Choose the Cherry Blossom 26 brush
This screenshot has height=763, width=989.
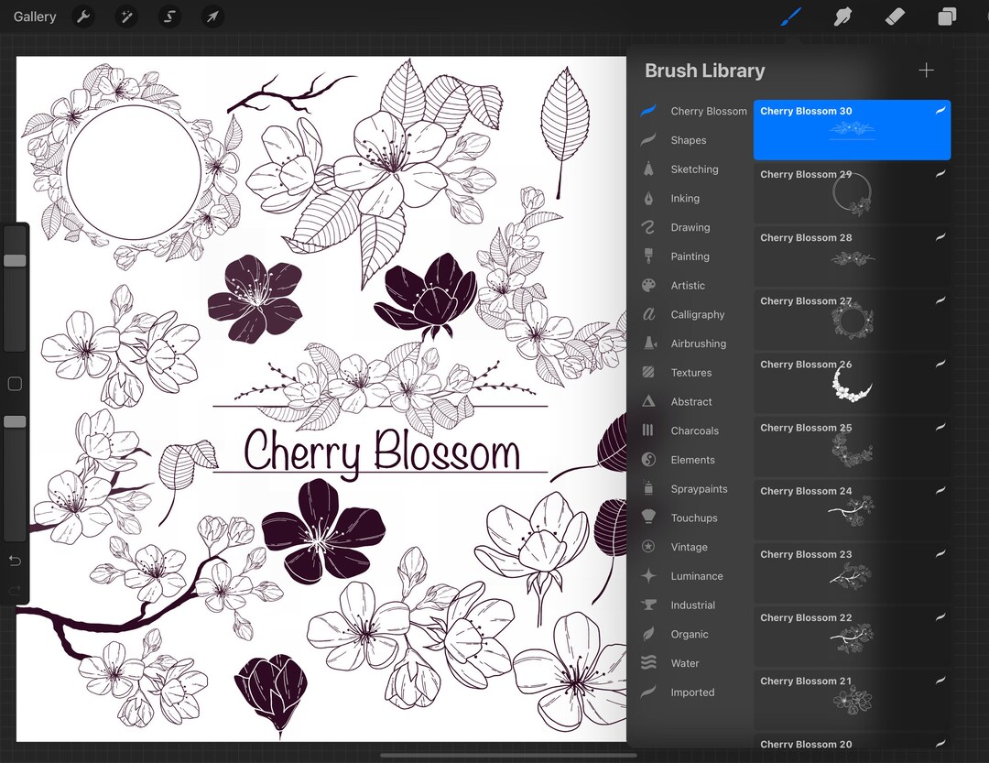coord(853,383)
